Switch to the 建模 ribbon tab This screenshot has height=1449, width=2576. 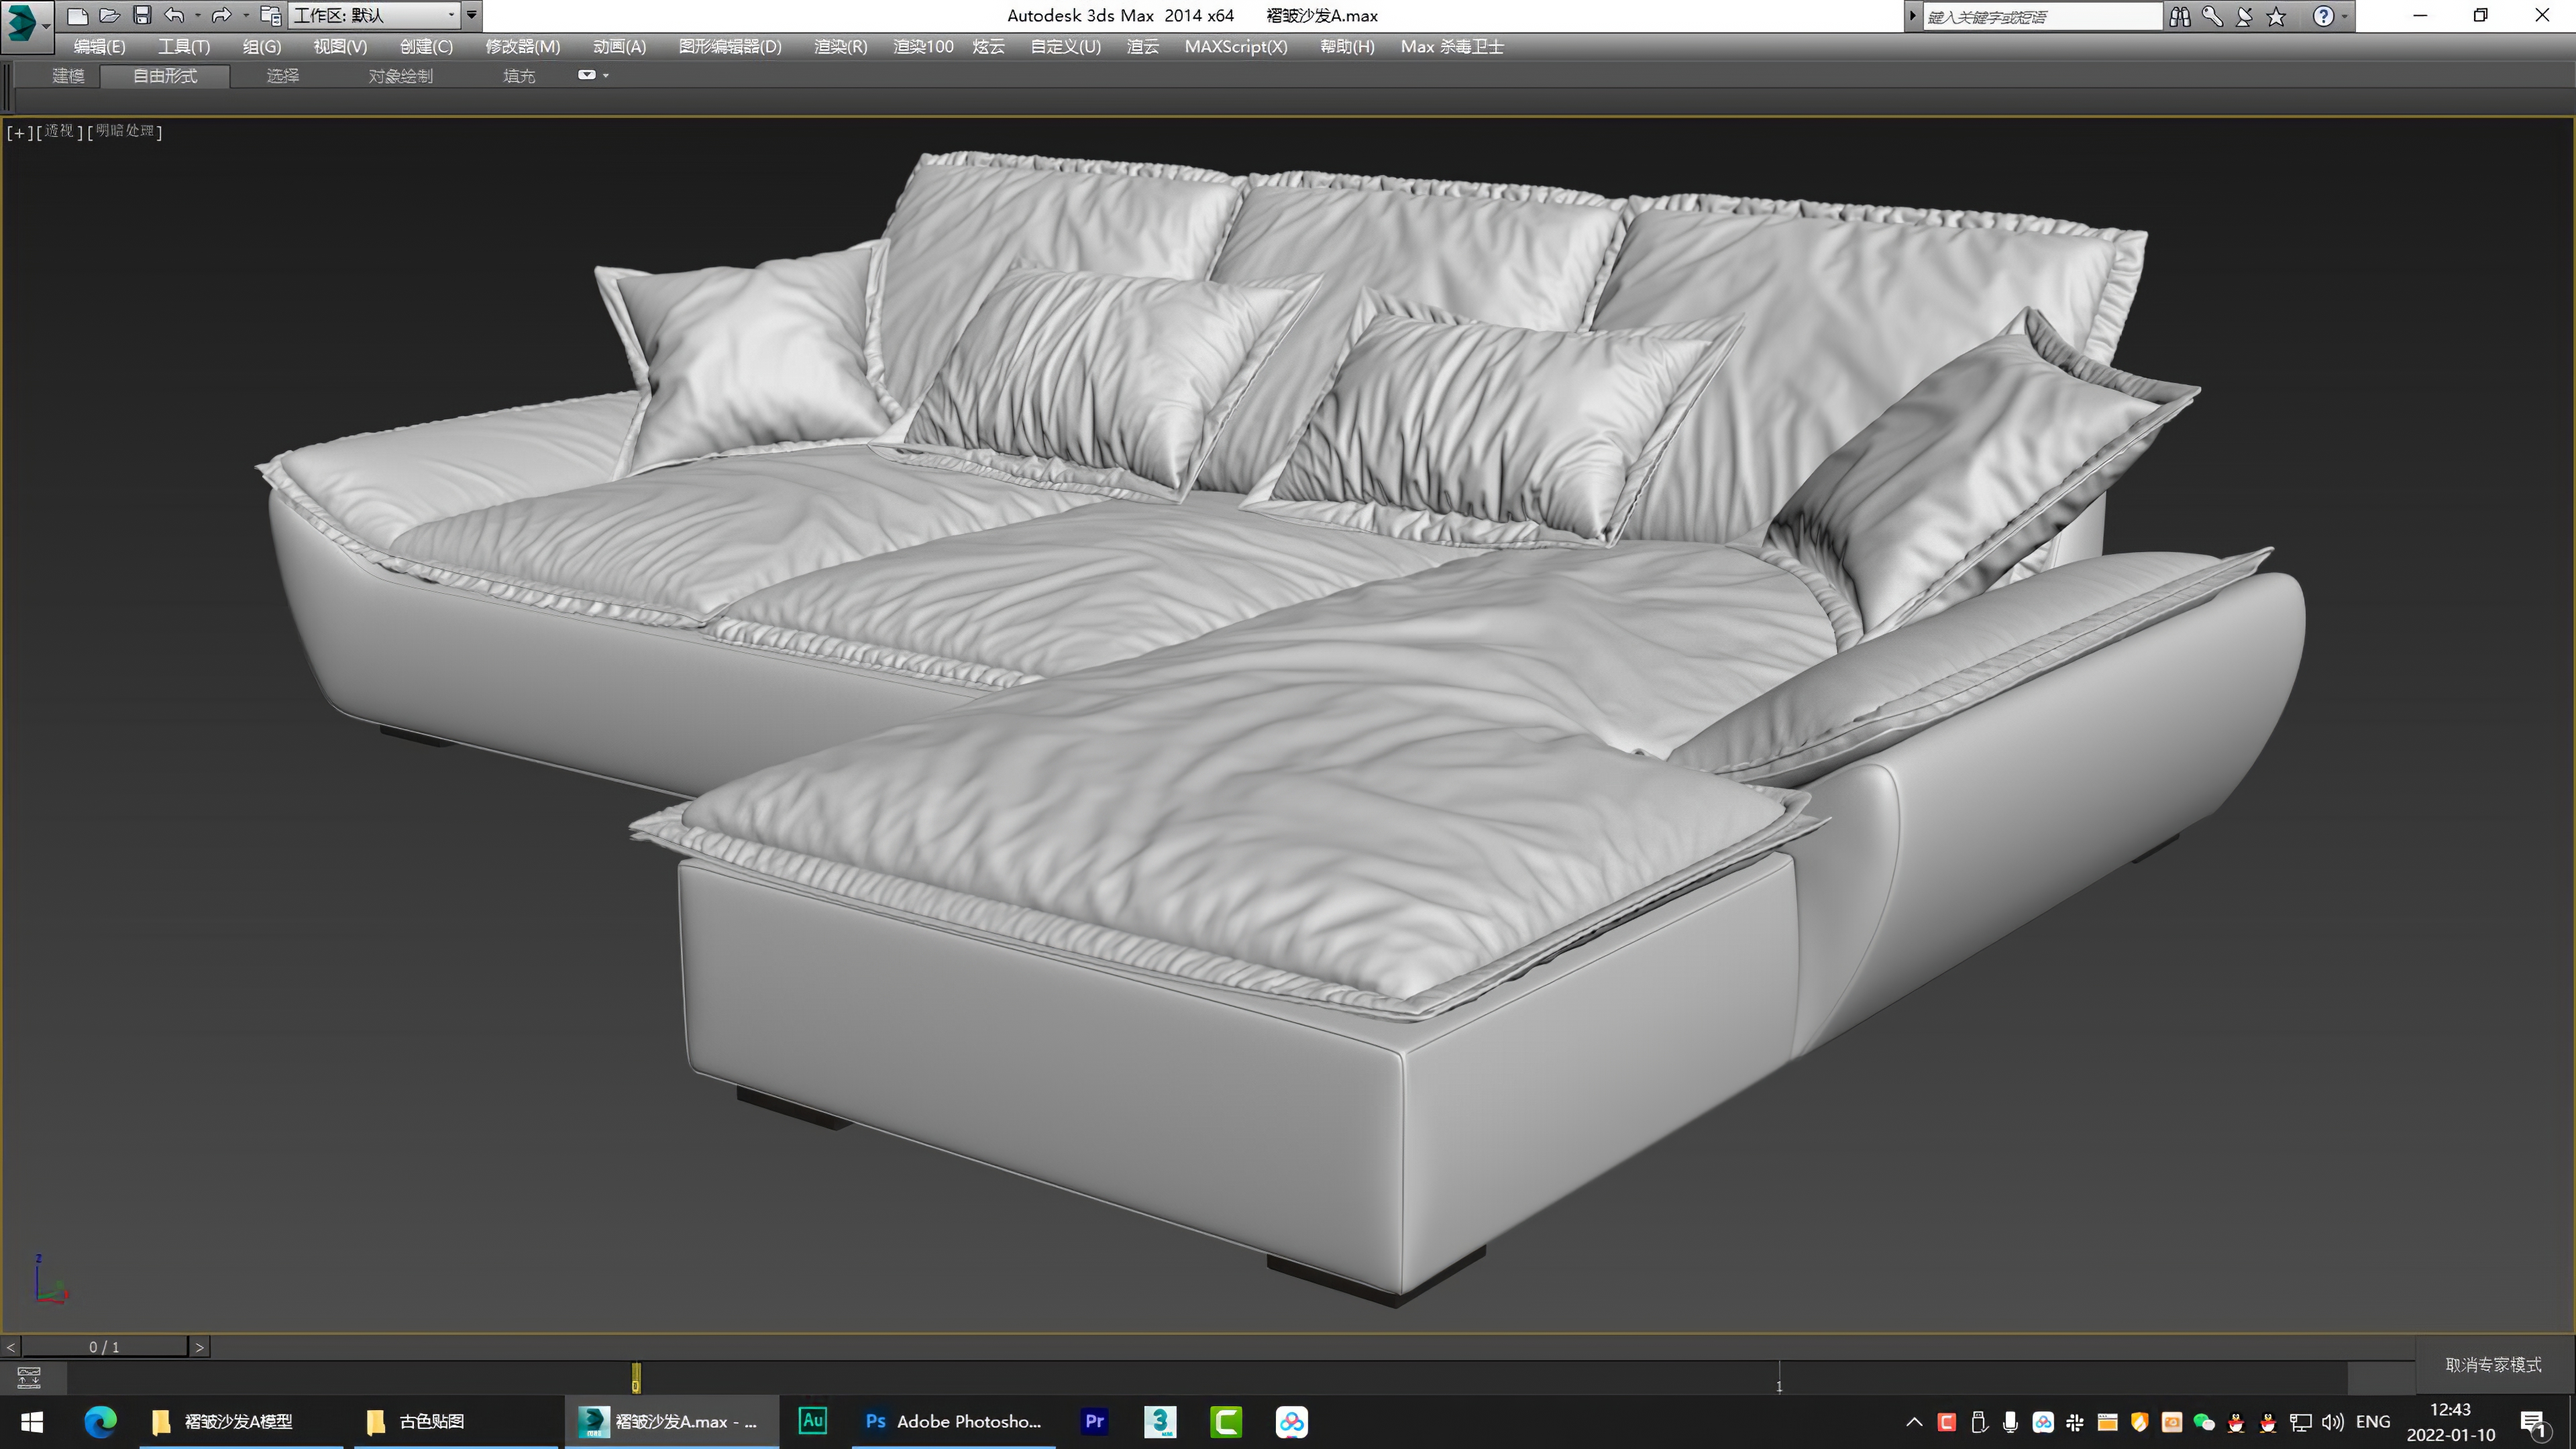68,76
